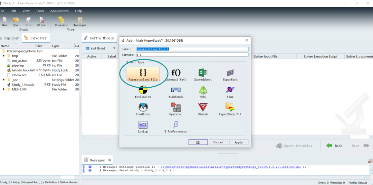Expand the tmp folder

4,56
